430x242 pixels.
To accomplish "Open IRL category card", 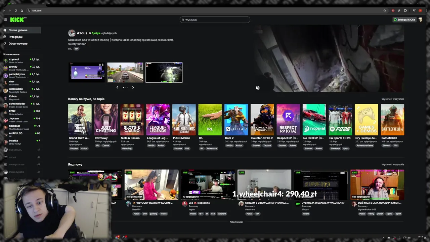I will point(210,120).
